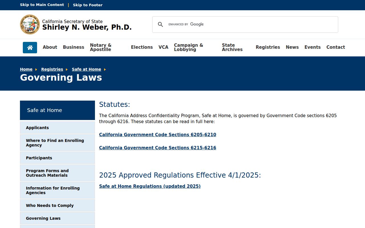
Task: Click the Safe at Home breadcrumb link
Action: point(86,69)
